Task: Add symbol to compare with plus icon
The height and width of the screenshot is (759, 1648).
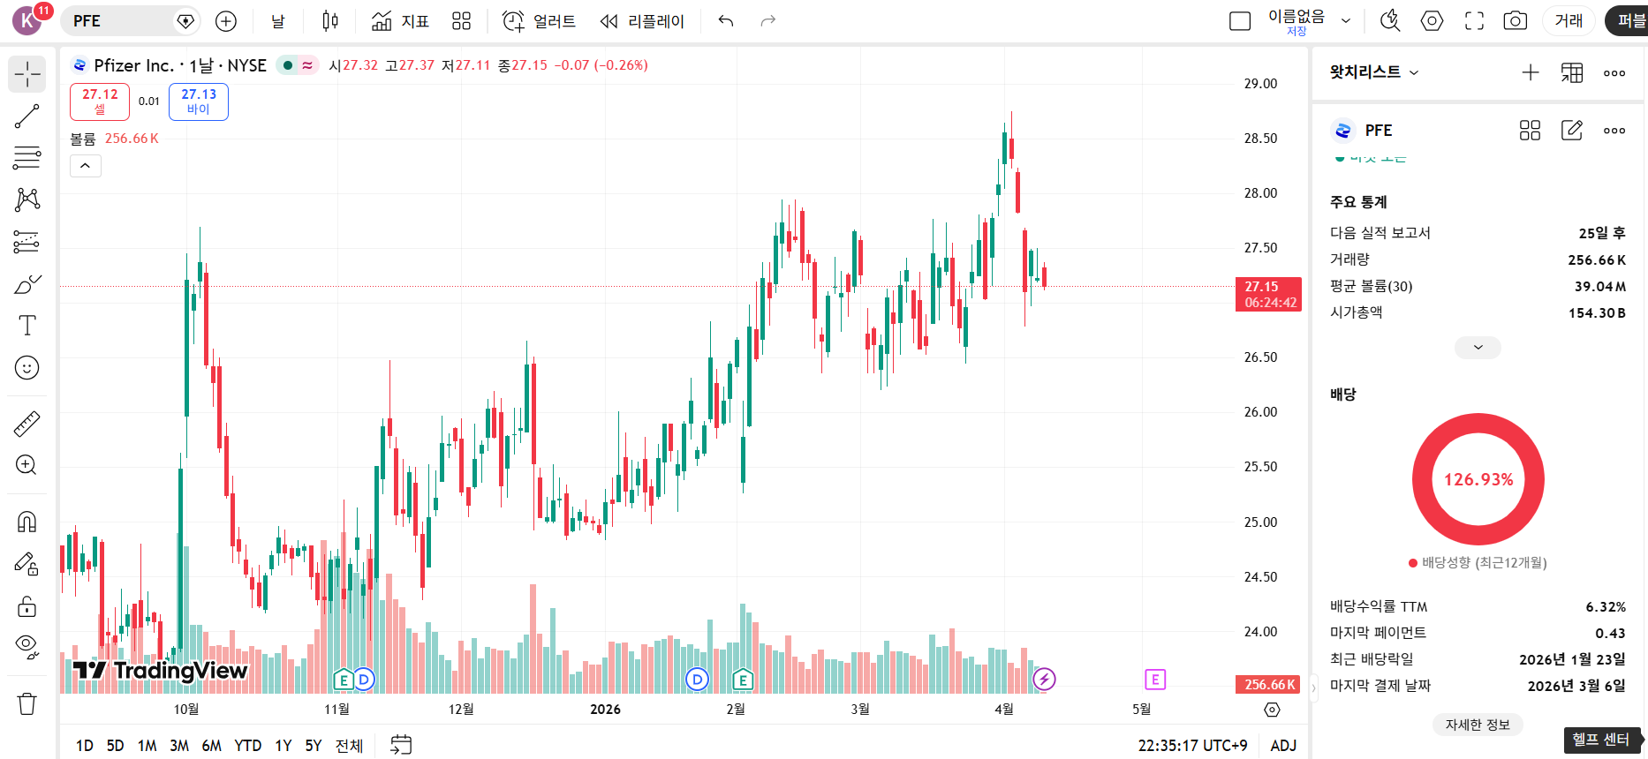Action: tap(226, 21)
